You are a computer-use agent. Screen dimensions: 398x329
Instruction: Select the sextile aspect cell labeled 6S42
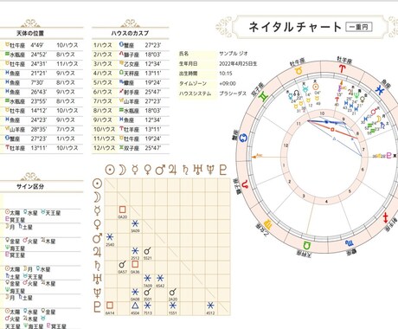pos(160,281)
